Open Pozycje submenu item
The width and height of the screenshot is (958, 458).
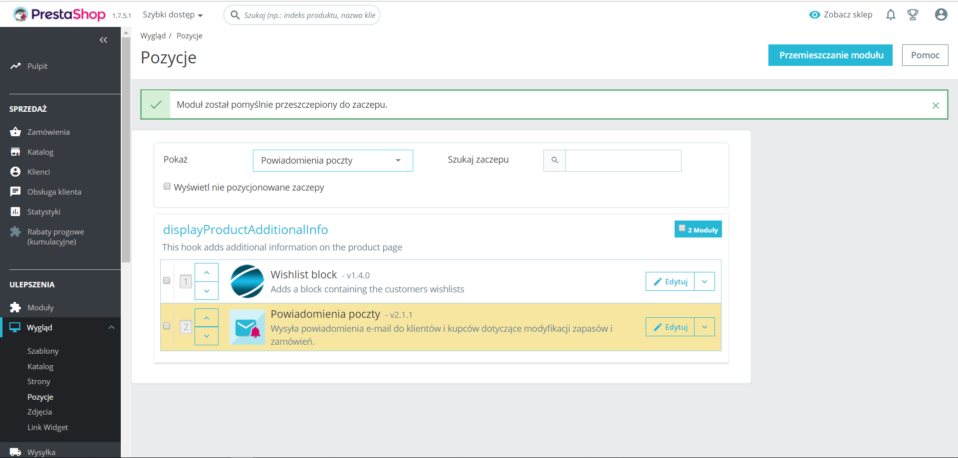click(40, 397)
